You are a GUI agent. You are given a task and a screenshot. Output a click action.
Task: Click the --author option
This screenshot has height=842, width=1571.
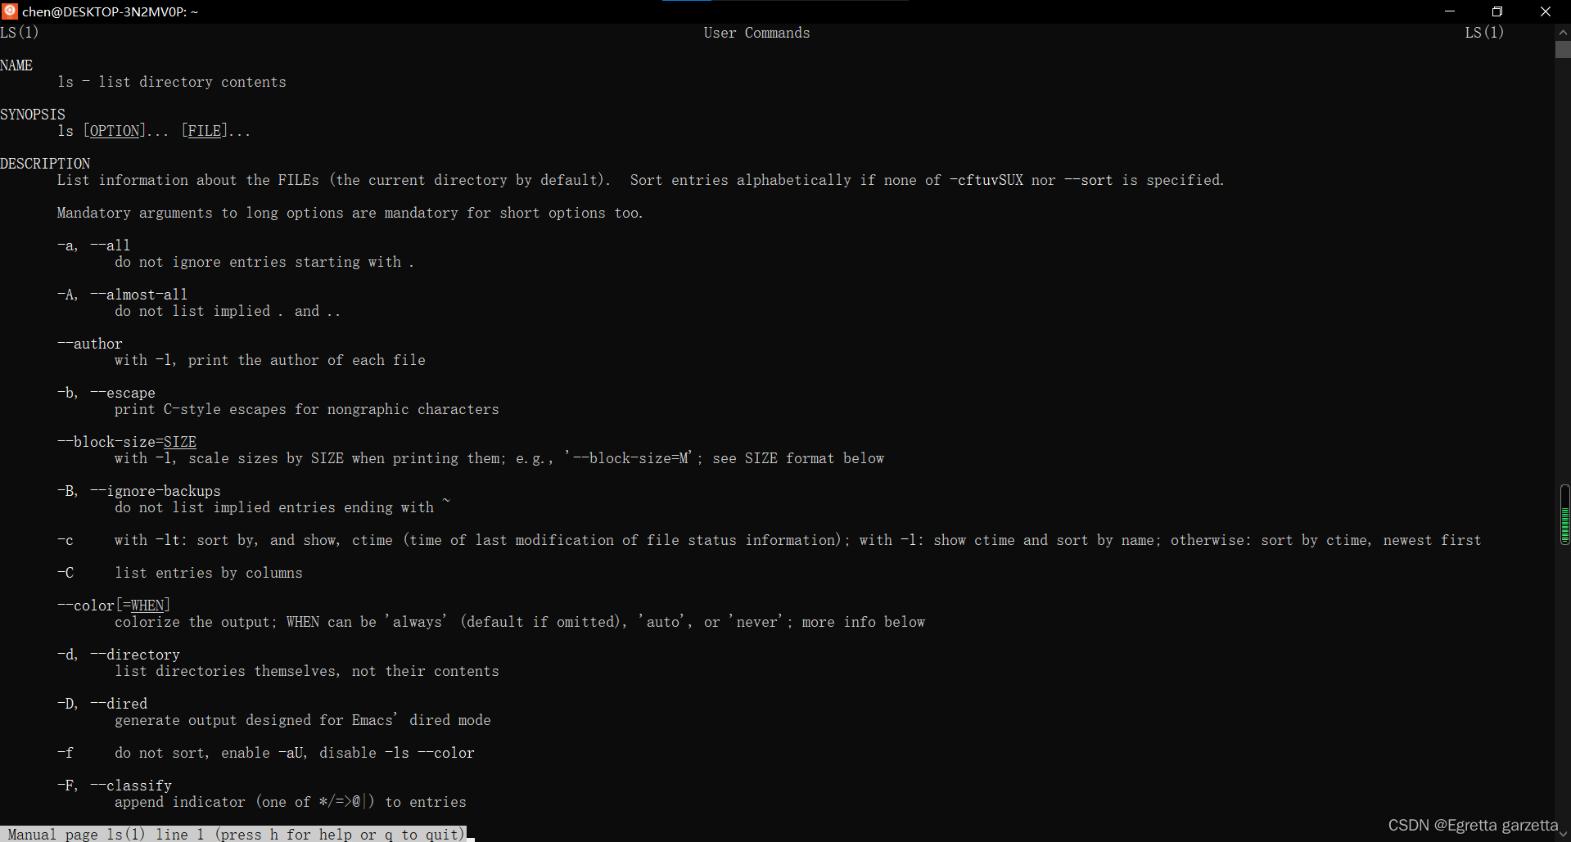[89, 344]
